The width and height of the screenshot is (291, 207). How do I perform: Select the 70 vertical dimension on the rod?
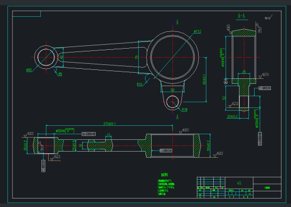coord(137,57)
